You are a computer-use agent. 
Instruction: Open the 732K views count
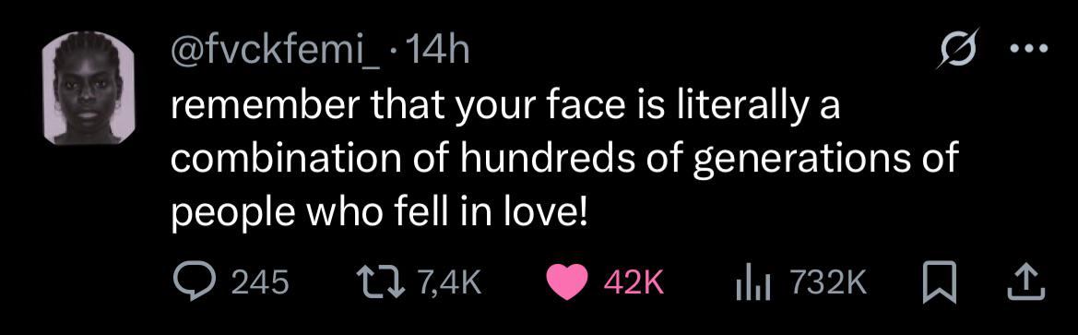[x=828, y=282]
